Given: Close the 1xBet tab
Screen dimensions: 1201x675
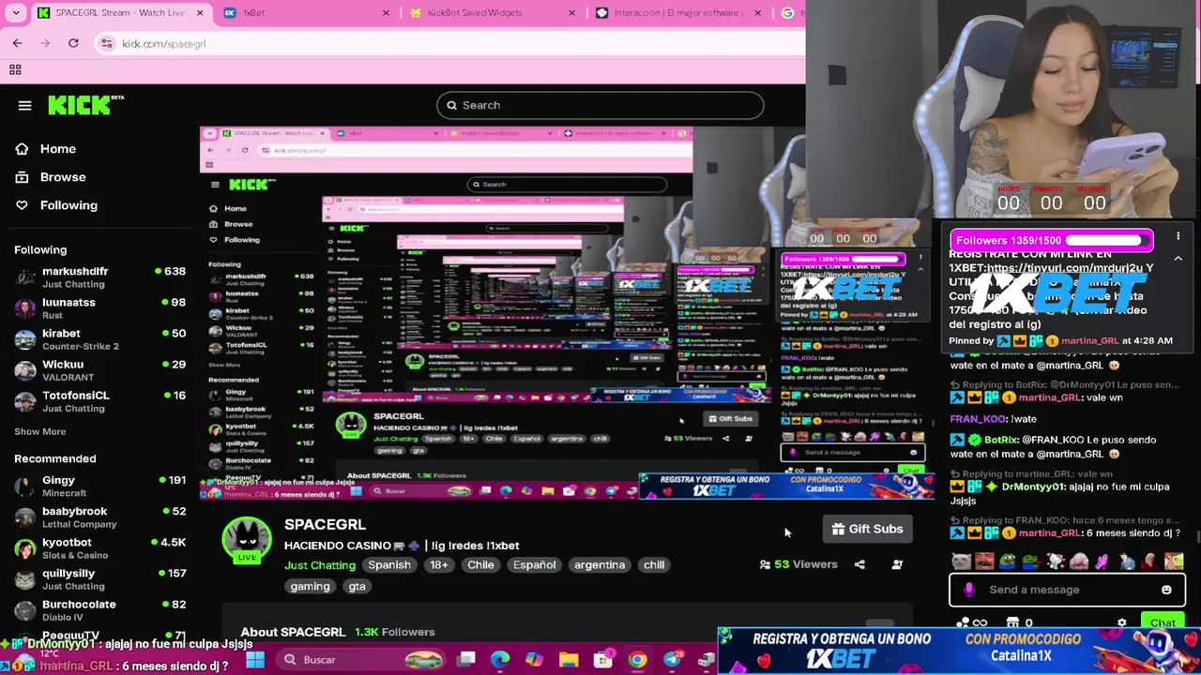Looking at the screenshot, I should [x=386, y=13].
